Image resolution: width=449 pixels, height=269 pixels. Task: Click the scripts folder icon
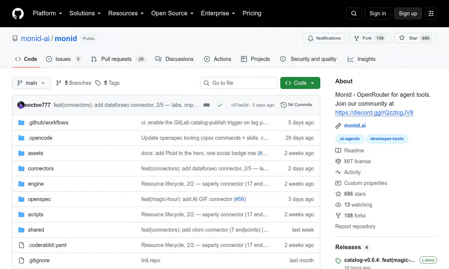coord(21,214)
